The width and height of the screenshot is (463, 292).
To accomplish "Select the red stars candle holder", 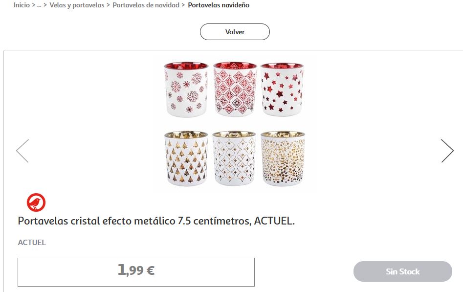I will (x=283, y=90).
